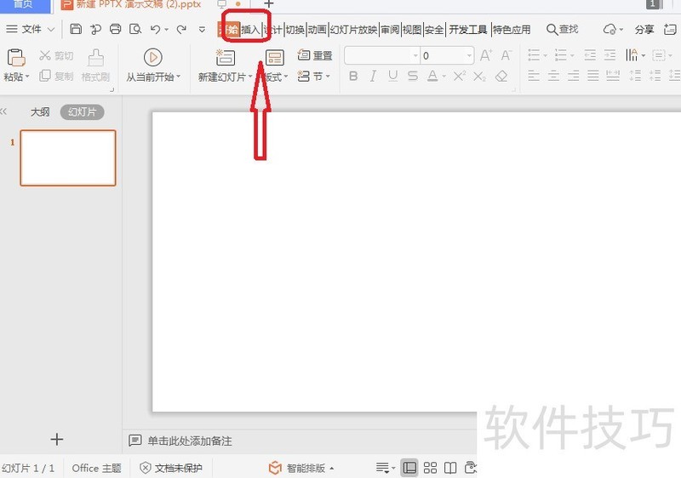Open the 文件 menu
Viewport: 681px width, 478px height.
click(x=31, y=29)
